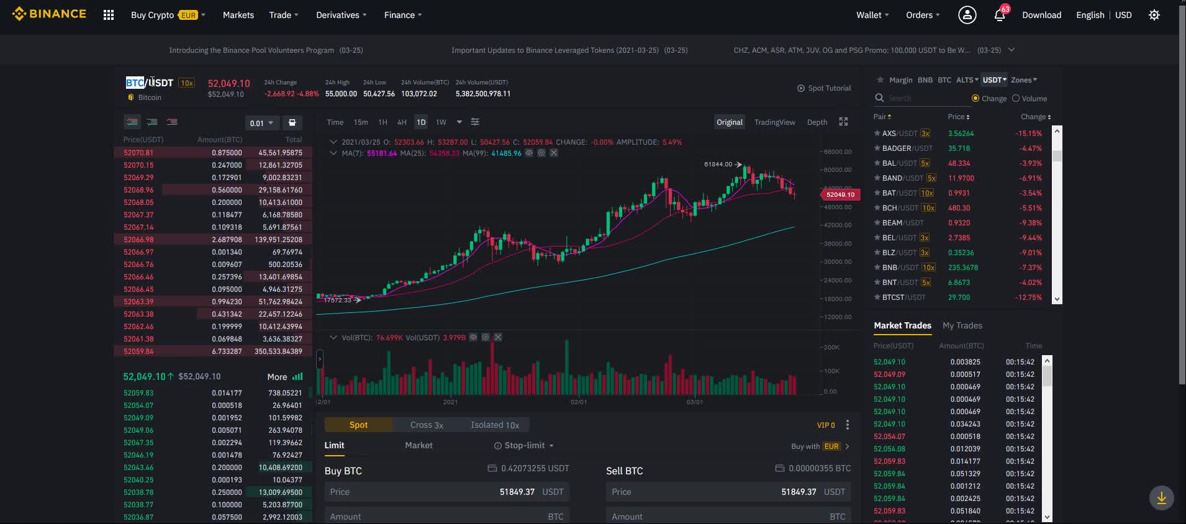Sort market list by Price
Screen dimensions: 1186x524
tap(959, 117)
